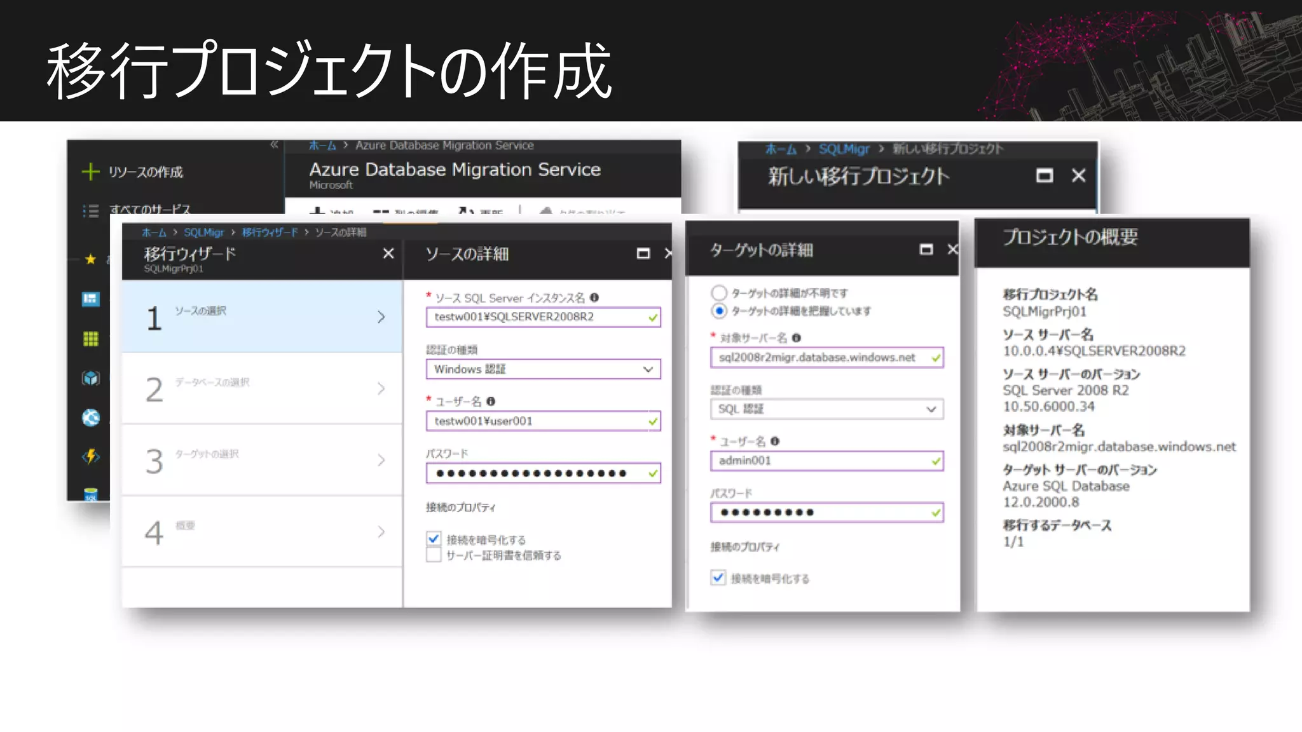Uncheck 接続を暗号化する in source details
The height and width of the screenshot is (732, 1302).
(x=434, y=539)
